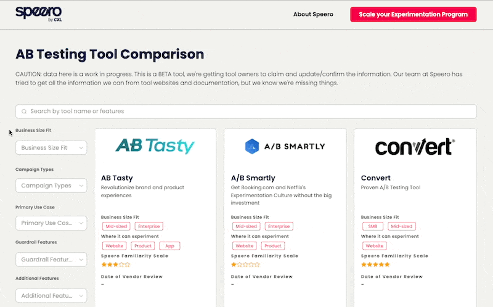This screenshot has width=493, height=307.
Task: Select Enterprise tag on AB Tasty card
Action: [x=149, y=226]
